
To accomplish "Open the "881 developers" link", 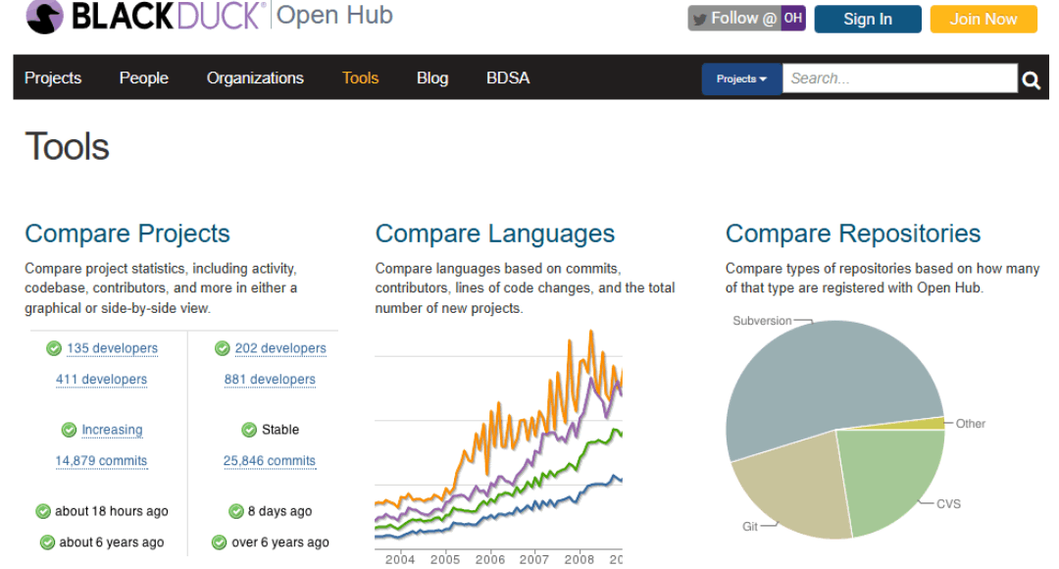I will point(270,380).
